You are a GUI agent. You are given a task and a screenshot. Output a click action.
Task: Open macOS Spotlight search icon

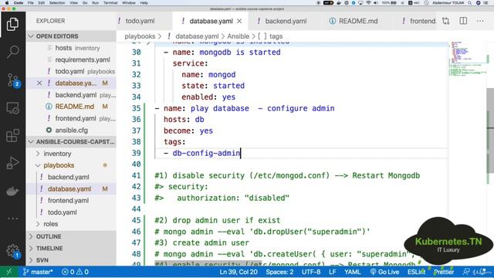click(469, 3)
